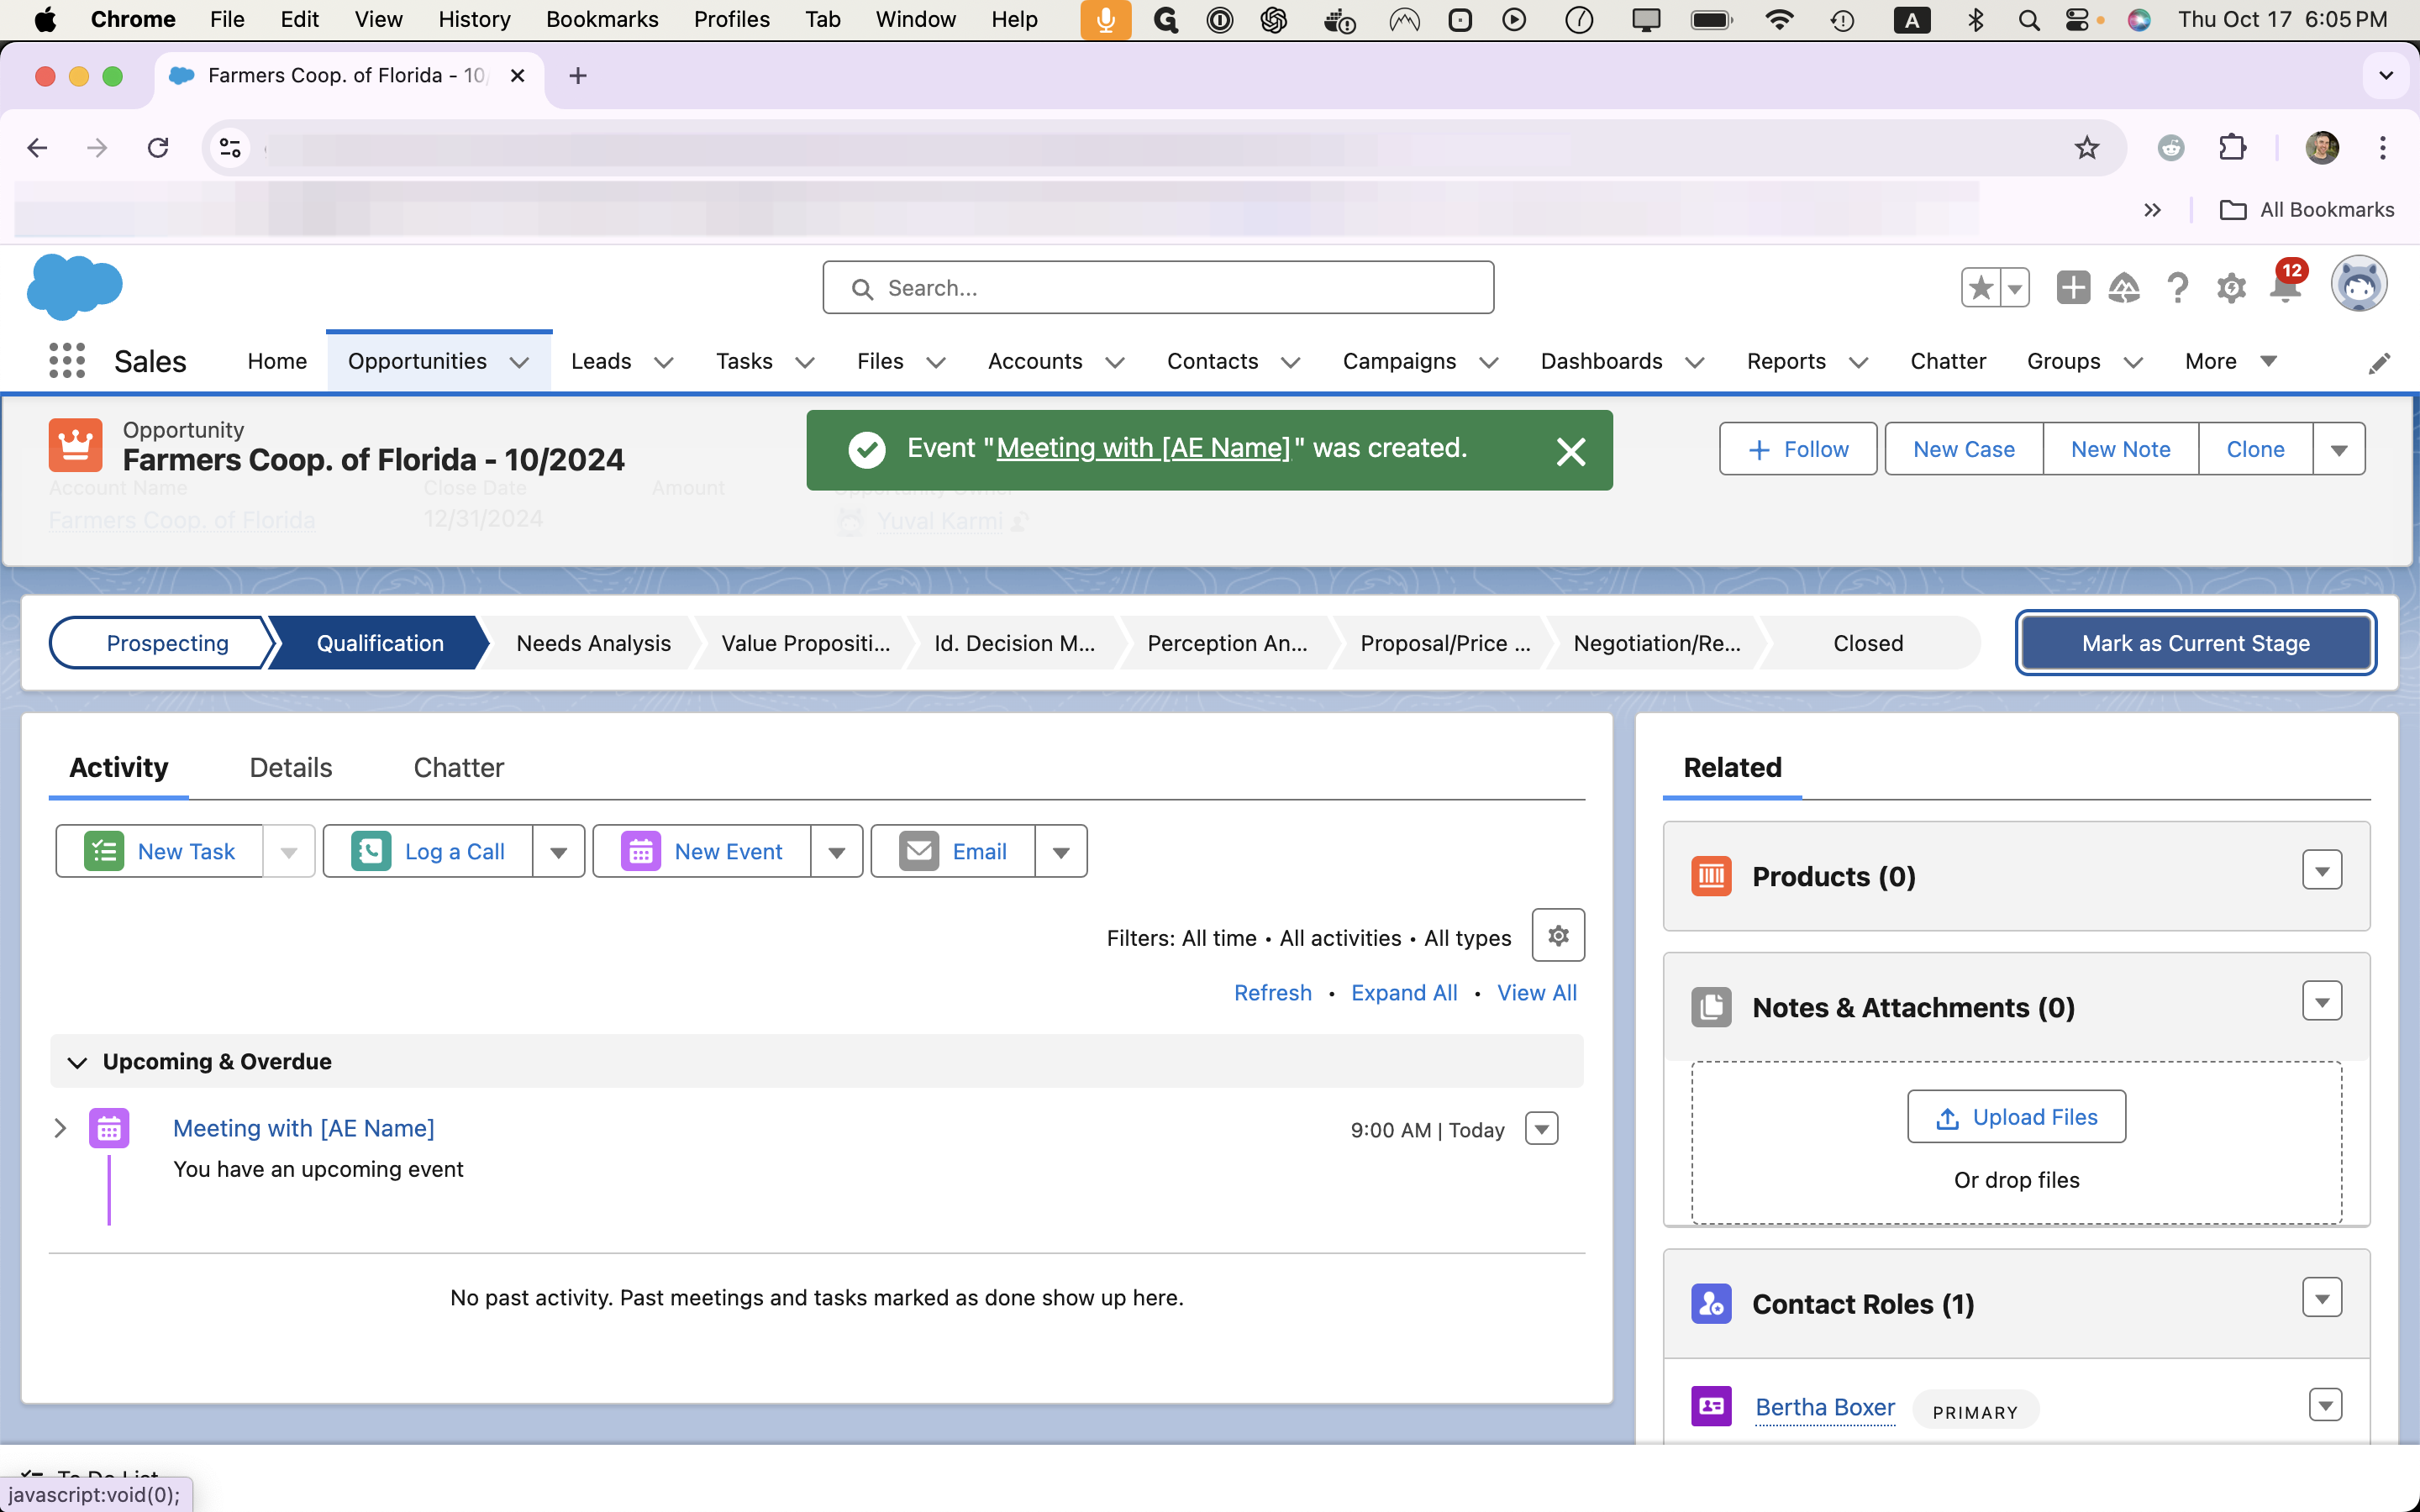
Task: Open Contact Roles actions dropdown
Action: pos(2322,1297)
